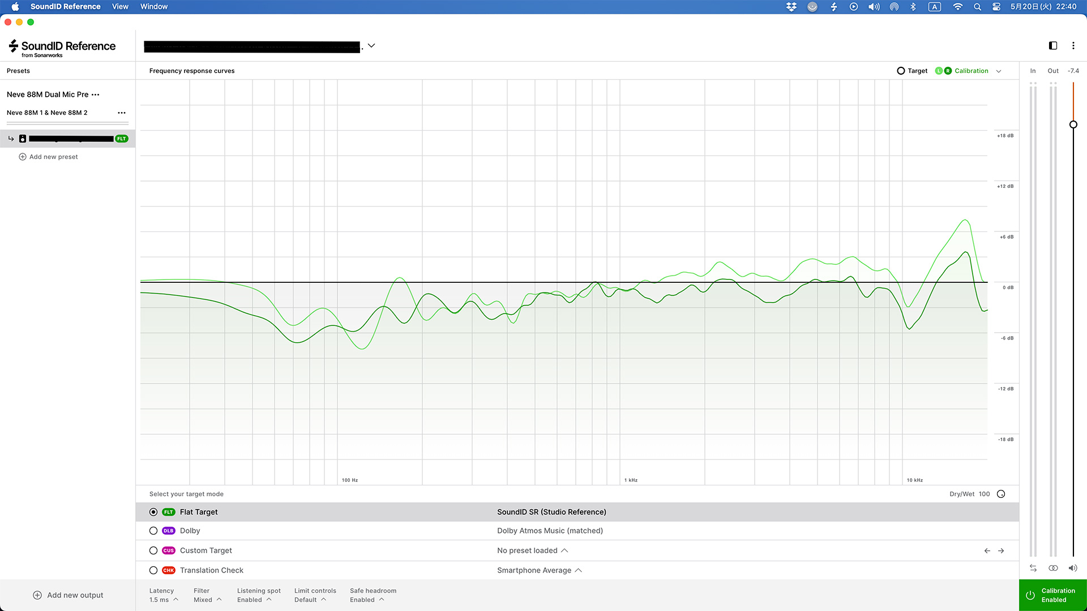Open Neve 88M 1 & Neve 88M 2 options dots
This screenshot has height=611, width=1087.
pos(122,113)
